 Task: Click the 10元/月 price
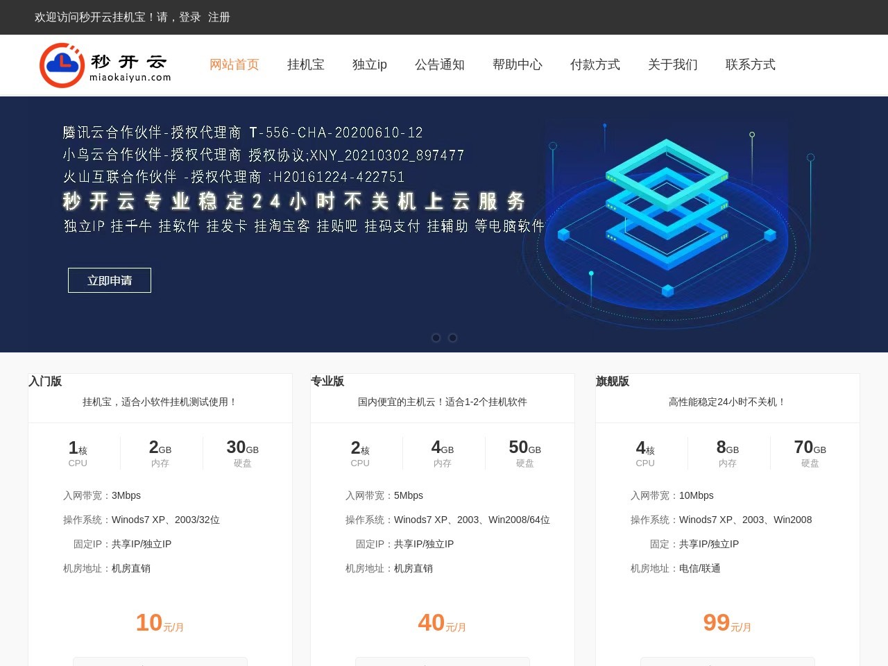tap(160, 623)
